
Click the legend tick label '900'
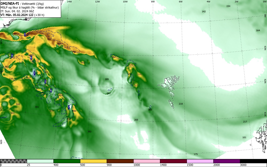coord(109,165)
